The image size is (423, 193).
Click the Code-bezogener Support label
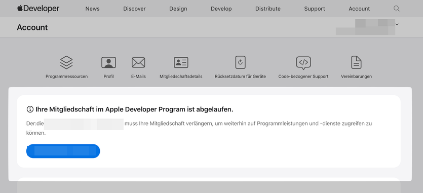(x=303, y=76)
